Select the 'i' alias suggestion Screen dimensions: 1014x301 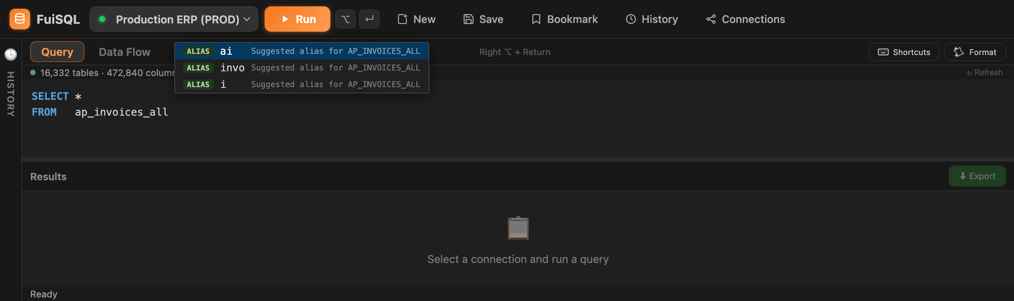302,84
